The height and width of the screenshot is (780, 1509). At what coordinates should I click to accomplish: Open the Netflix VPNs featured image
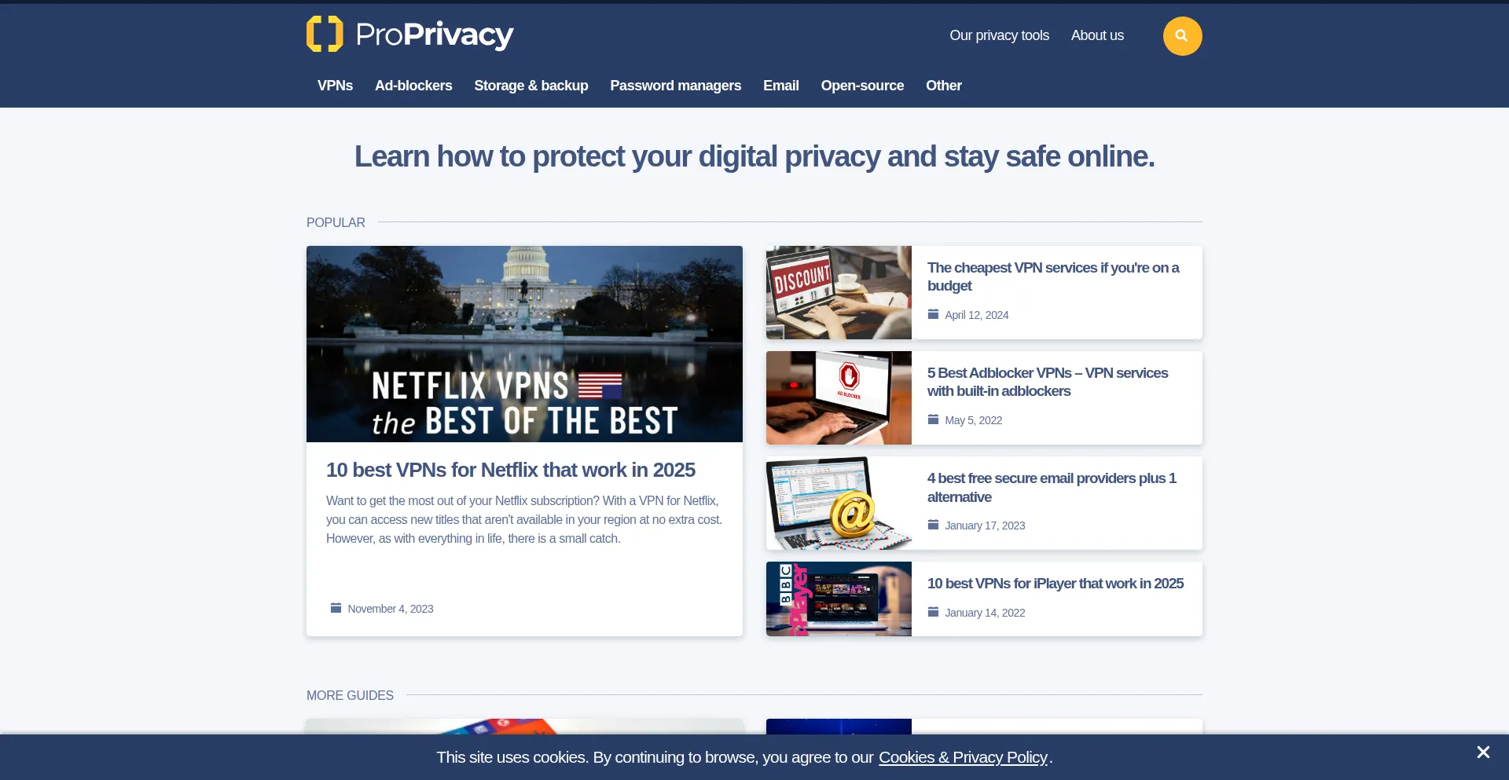pyautogui.click(x=524, y=344)
